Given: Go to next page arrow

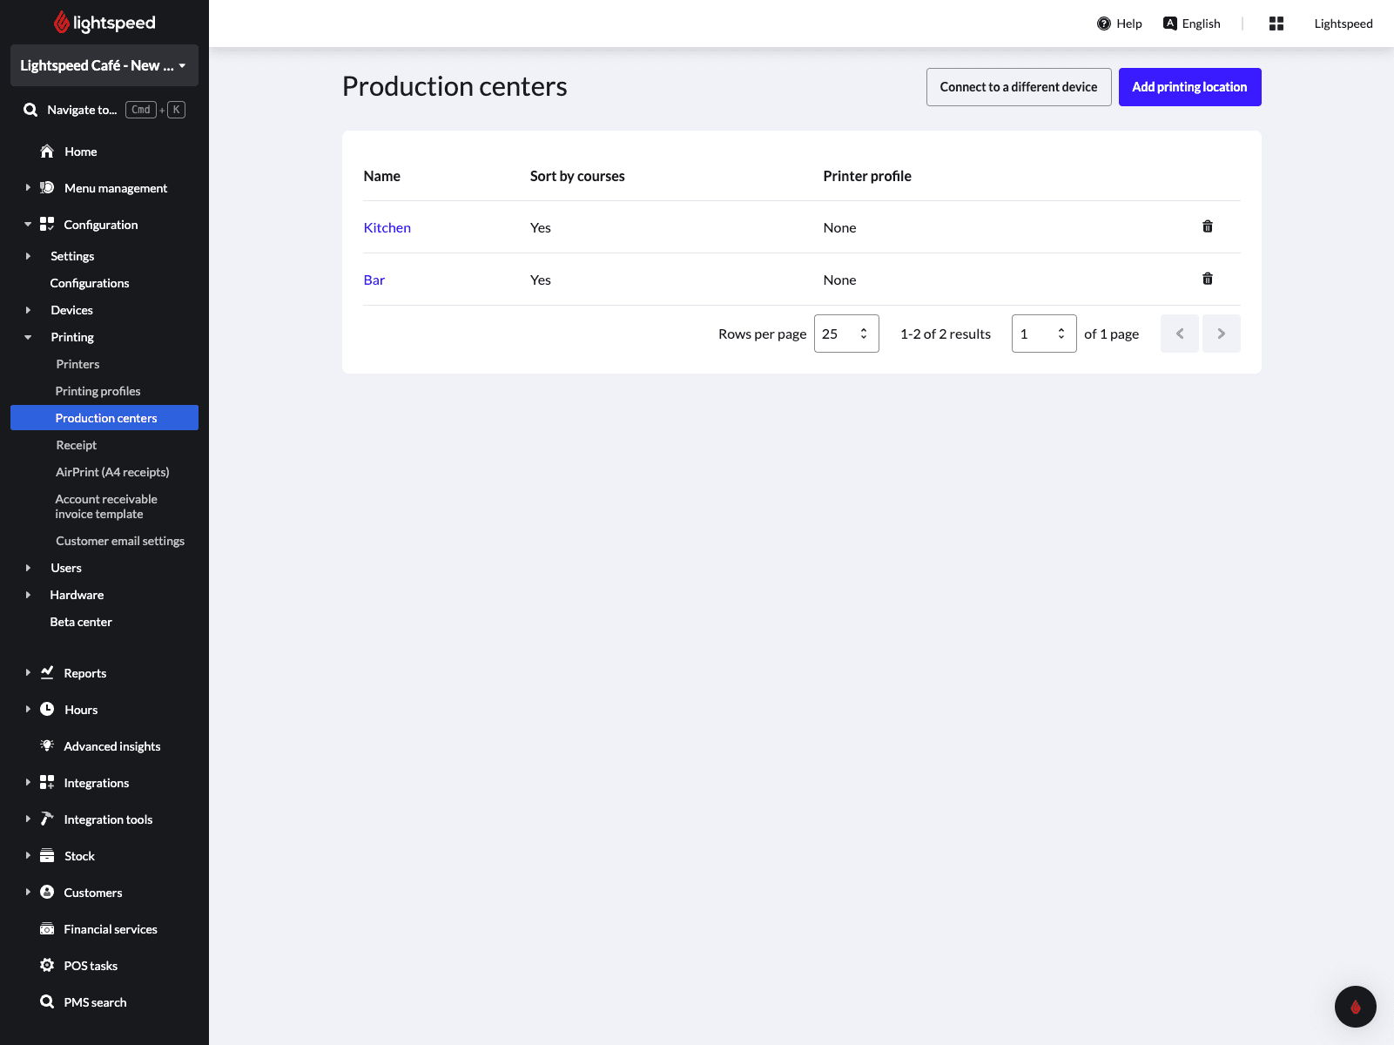Looking at the screenshot, I should (1221, 334).
